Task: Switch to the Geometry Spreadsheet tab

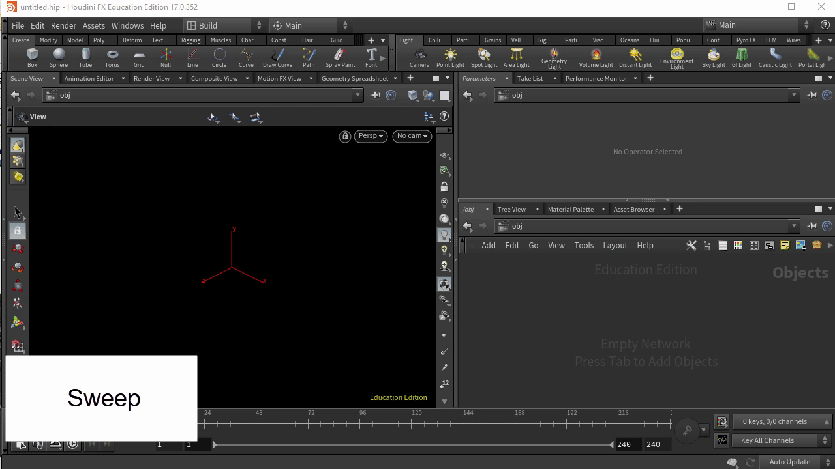Action: [354, 78]
